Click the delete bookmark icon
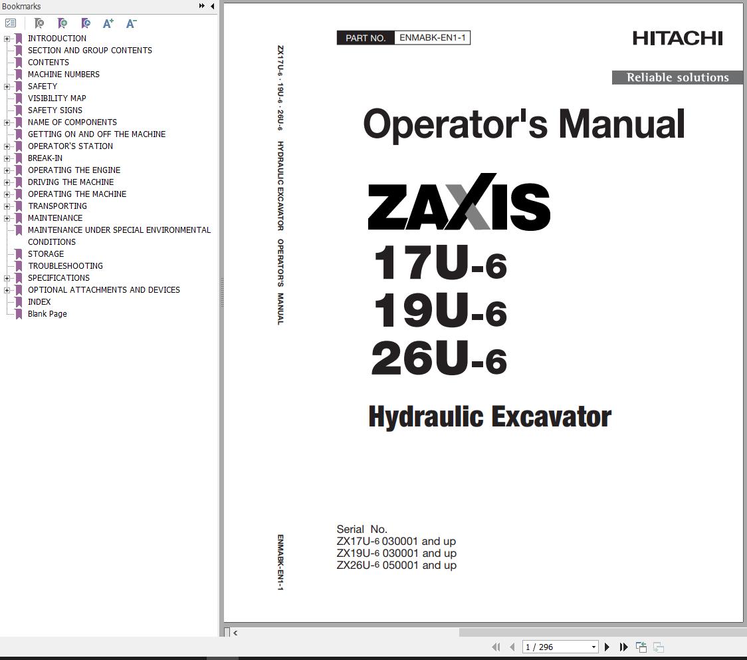The image size is (747, 660). pyautogui.click(x=39, y=23)
